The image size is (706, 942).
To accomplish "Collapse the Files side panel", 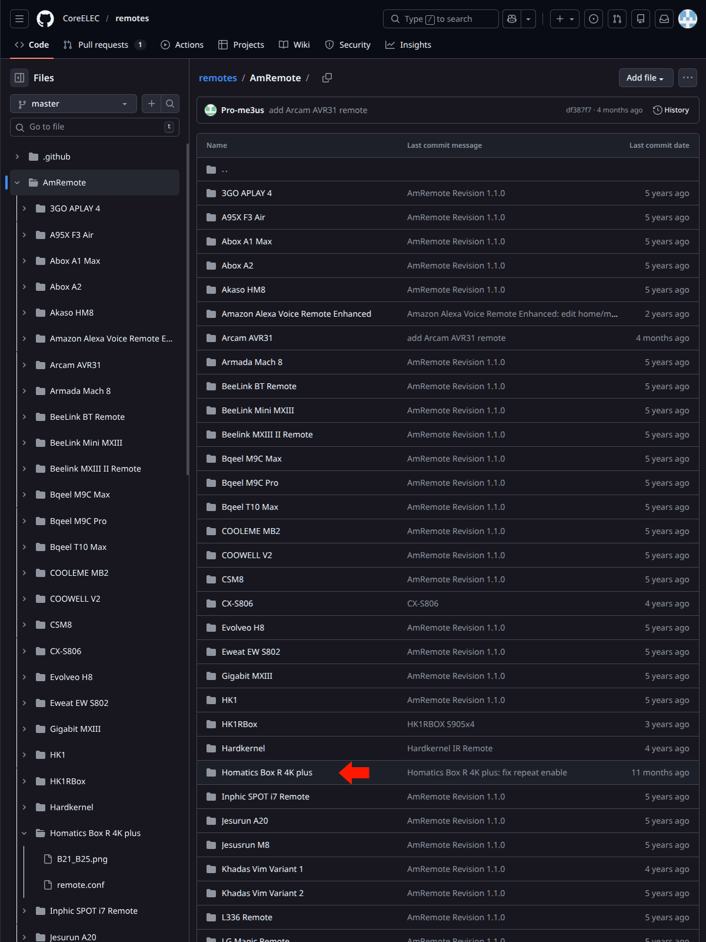I will pyautogui.click(x=19, y=78).
